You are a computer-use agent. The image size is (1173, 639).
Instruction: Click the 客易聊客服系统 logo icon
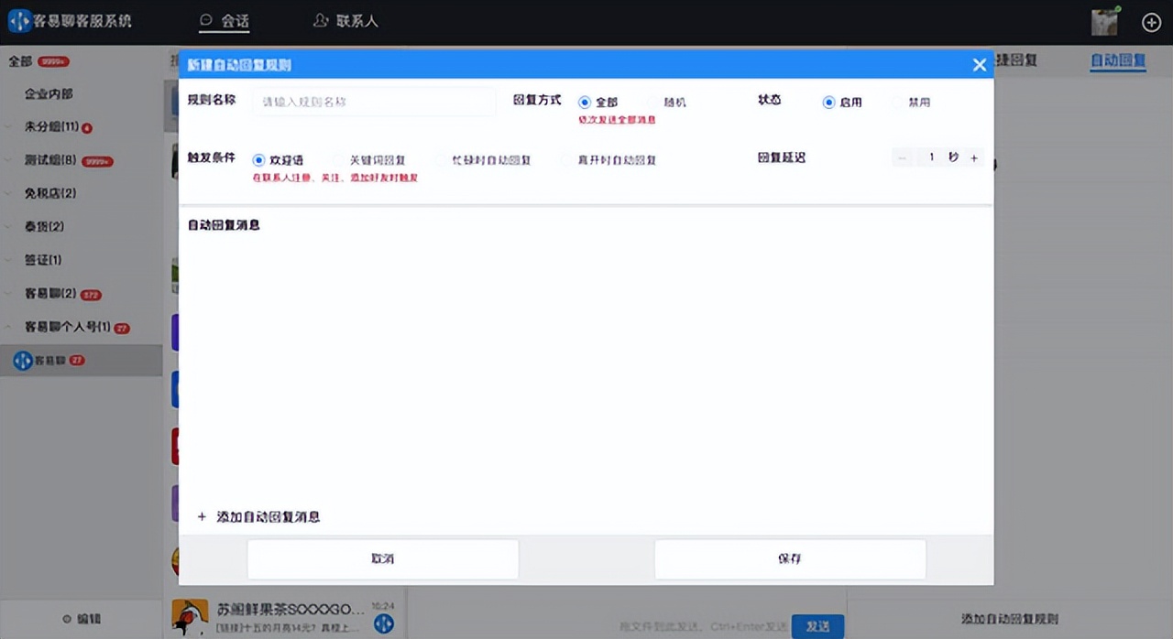(18, 20)
